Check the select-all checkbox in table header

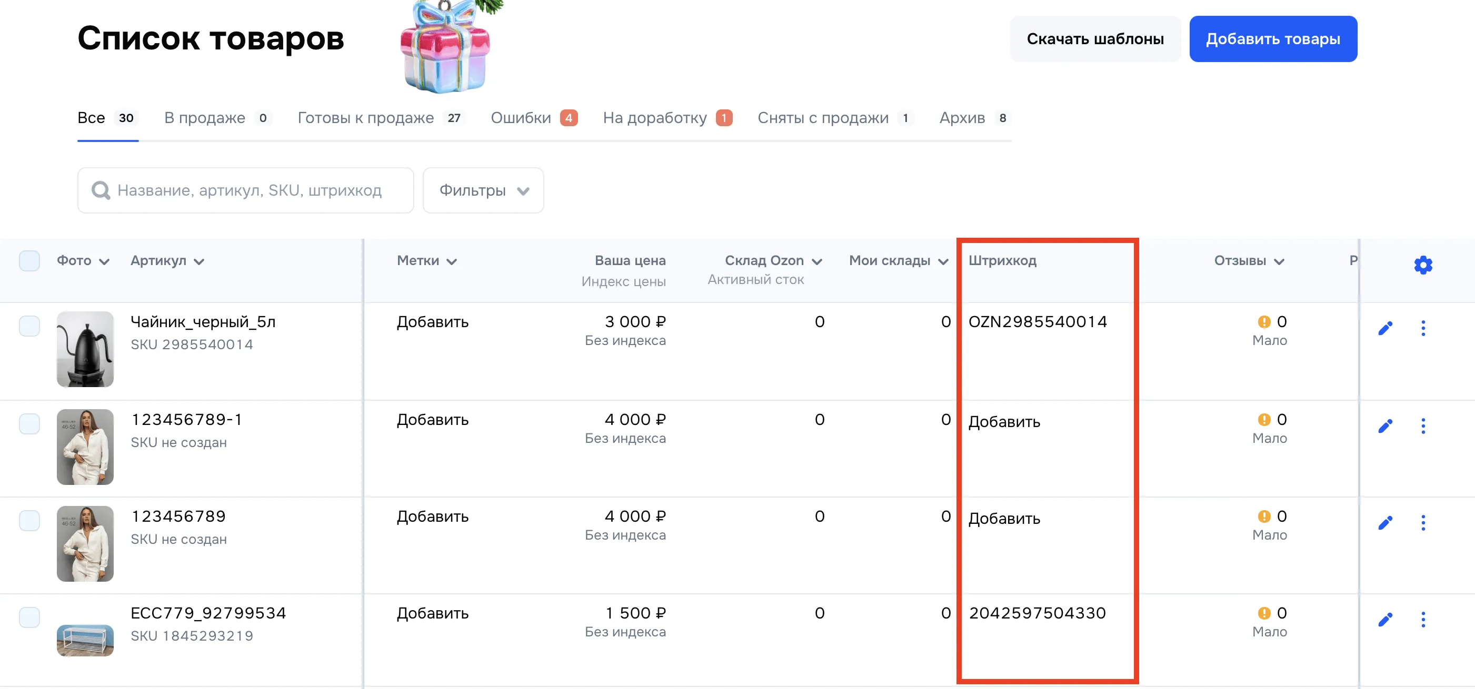(x=29, y=260)
